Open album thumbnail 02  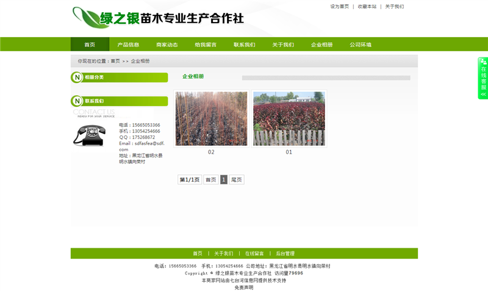tap(211, 119)
